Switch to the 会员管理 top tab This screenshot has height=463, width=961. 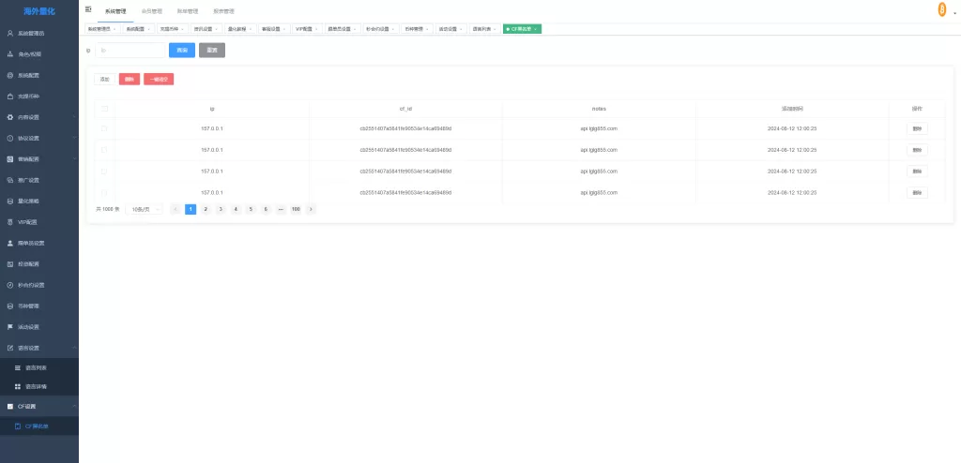point(151,11)
